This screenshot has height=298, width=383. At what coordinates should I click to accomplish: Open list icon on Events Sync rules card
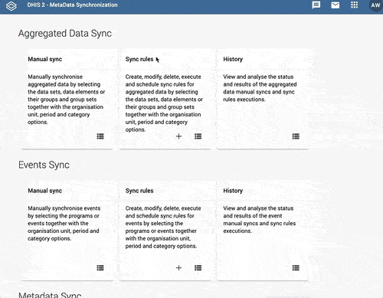point(198,268)
